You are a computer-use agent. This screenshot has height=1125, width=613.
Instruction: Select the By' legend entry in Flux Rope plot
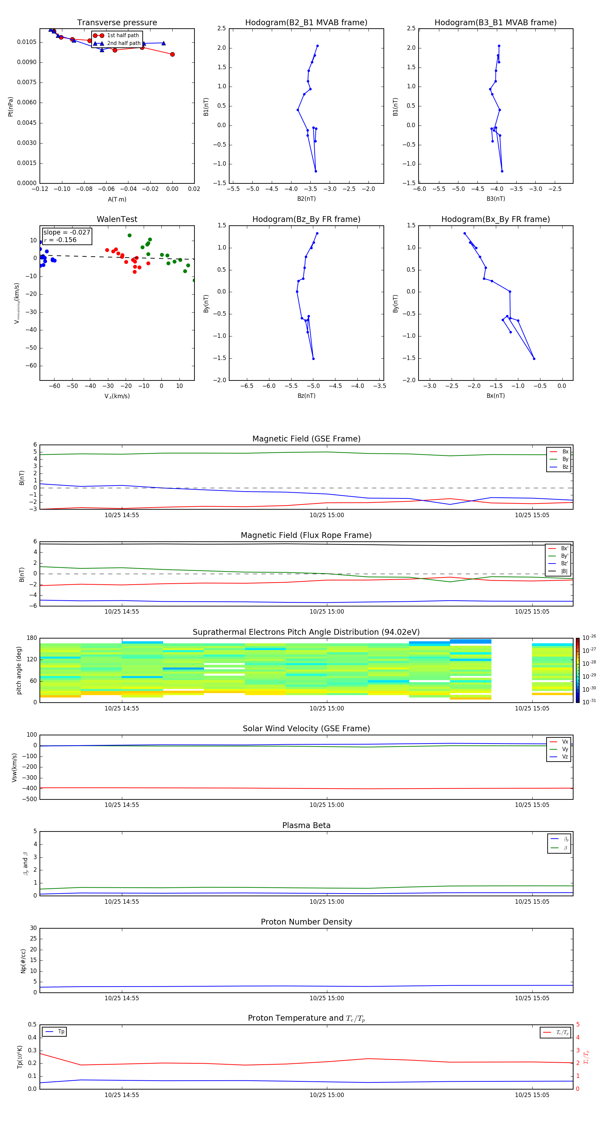(558, 556)
